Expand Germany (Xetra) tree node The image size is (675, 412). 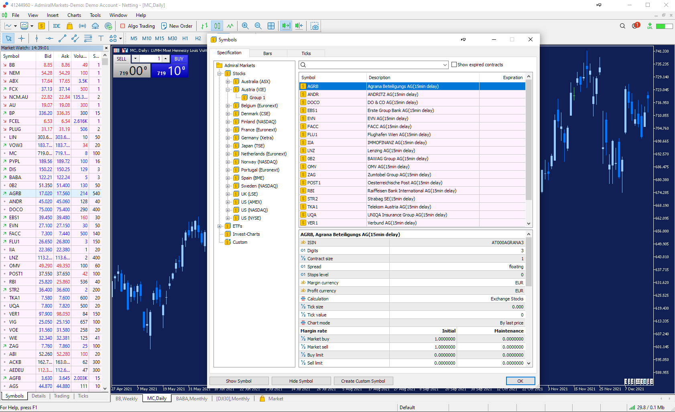228,138
